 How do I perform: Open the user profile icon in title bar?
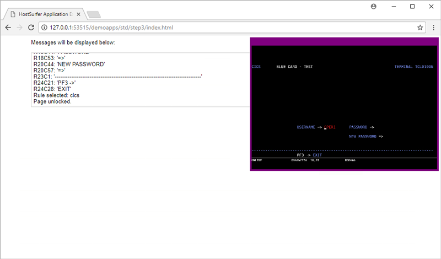click(x=374, y=7)
